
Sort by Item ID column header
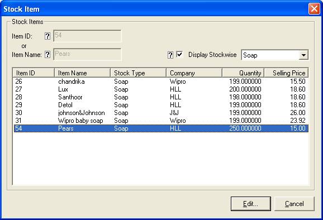(x=34, y=73)
